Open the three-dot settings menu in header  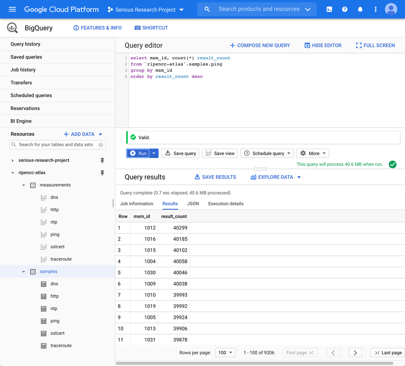tap(376, 9)
